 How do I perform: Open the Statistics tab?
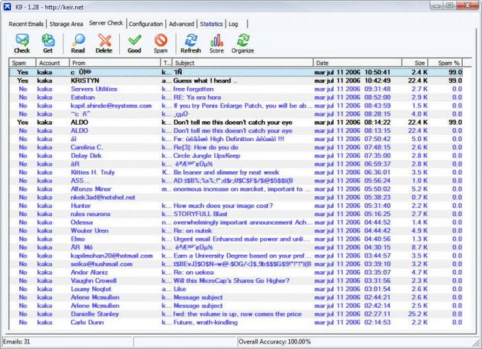pyautogui.click(x=211, y=24)
